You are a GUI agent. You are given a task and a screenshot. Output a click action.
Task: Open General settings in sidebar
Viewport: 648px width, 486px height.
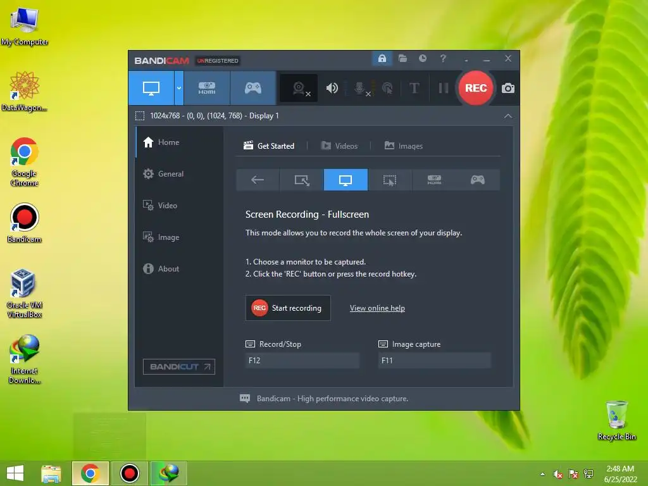179,174
